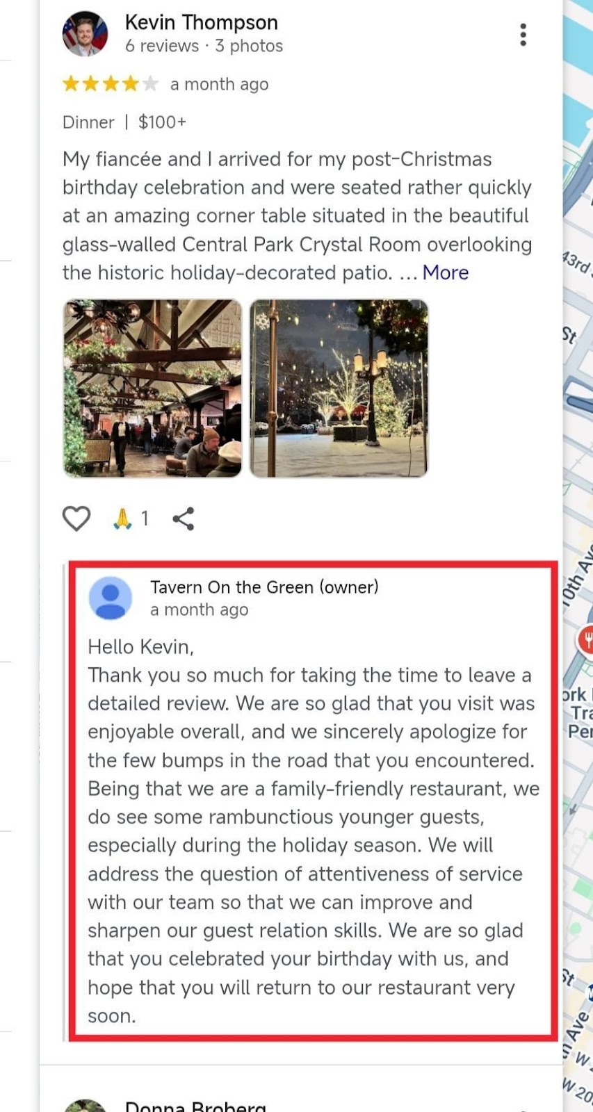This screenshot has width=593, height=1112.
Task: Open Kevin Thompson's profile name link
Action: point(202,22)
